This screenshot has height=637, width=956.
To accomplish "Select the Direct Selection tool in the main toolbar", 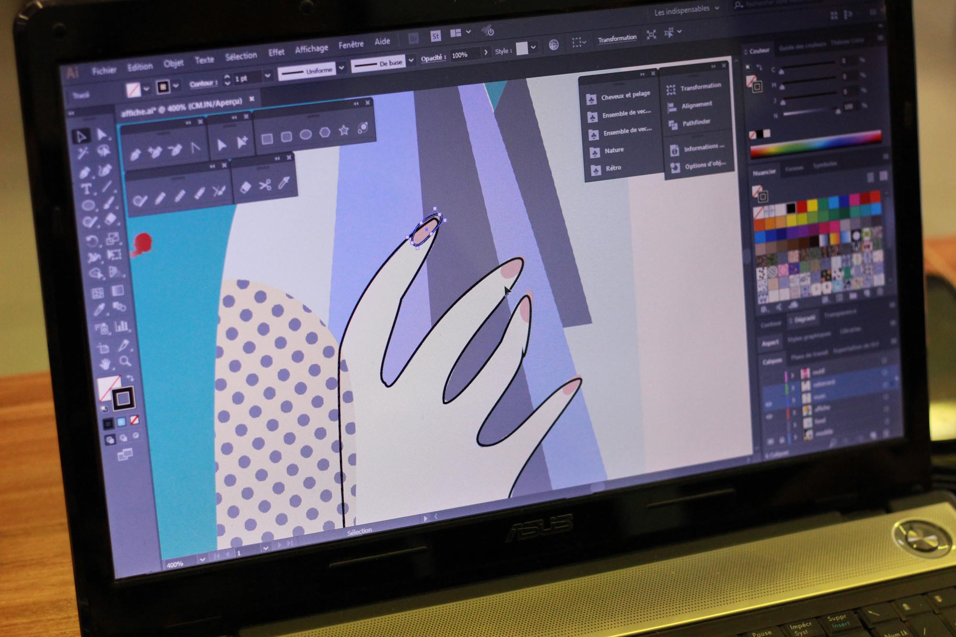I will point(101,134).
